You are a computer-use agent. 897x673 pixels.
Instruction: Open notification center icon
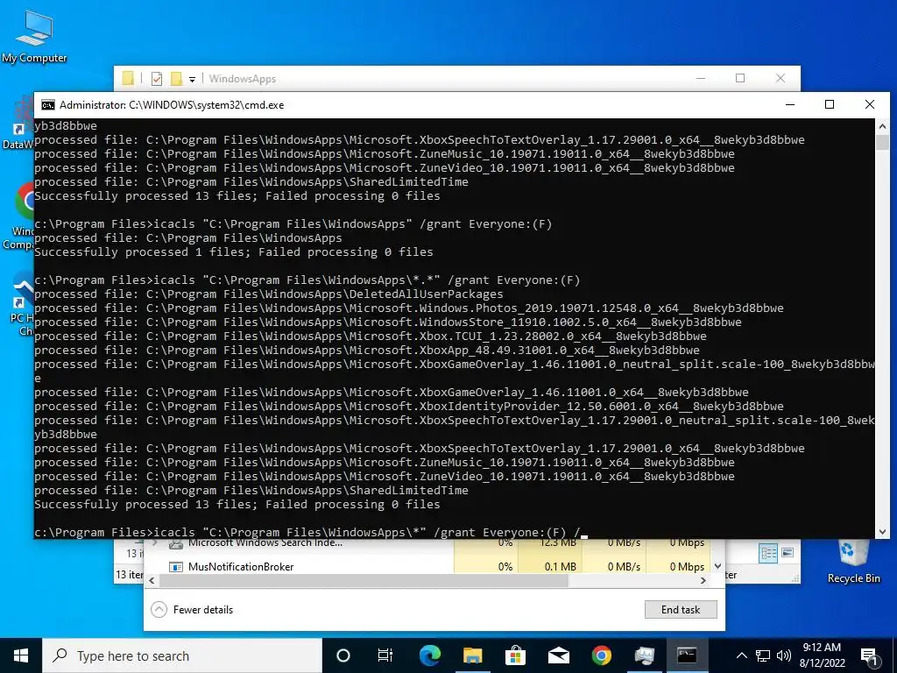tap(868, 655)
